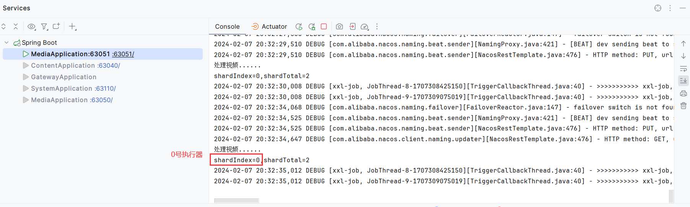Minimize the Services tool window
This screenshot has width=690, height=207.
point(683,8)
